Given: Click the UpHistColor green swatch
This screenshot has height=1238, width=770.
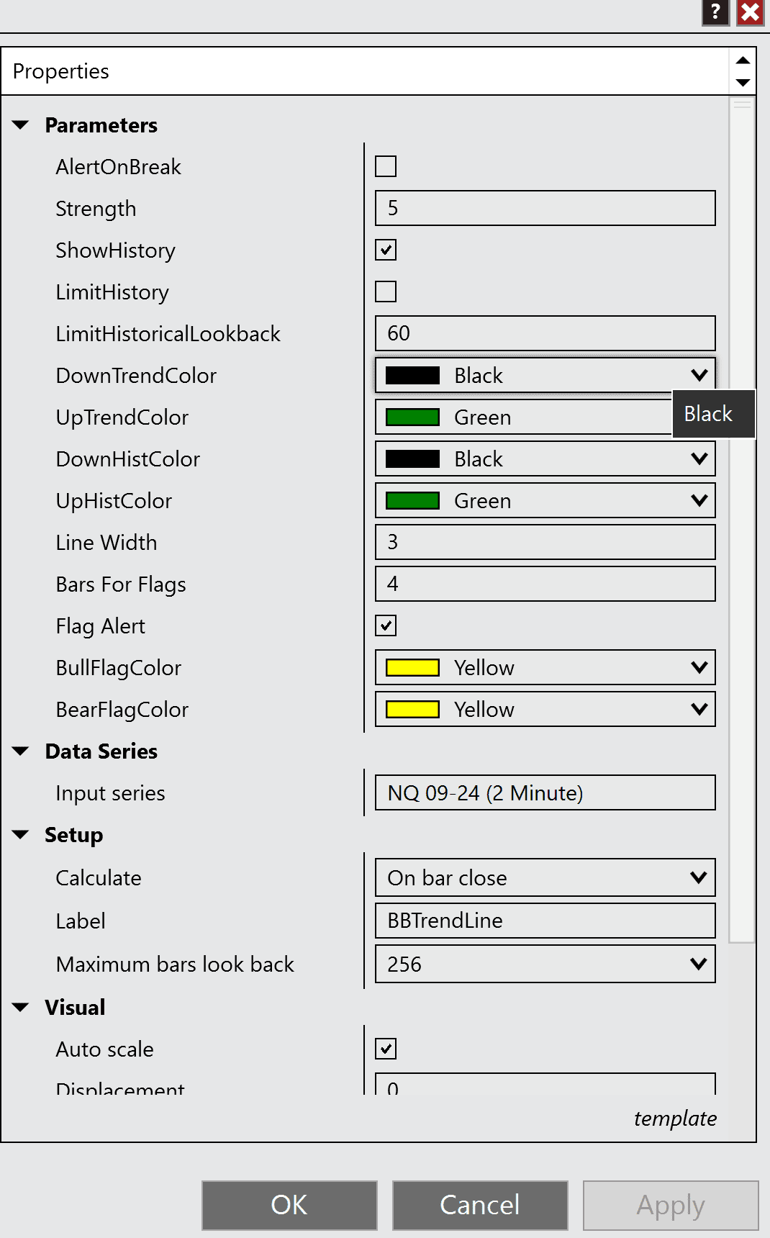Looking at the screenshot, I should pos(412,501).
